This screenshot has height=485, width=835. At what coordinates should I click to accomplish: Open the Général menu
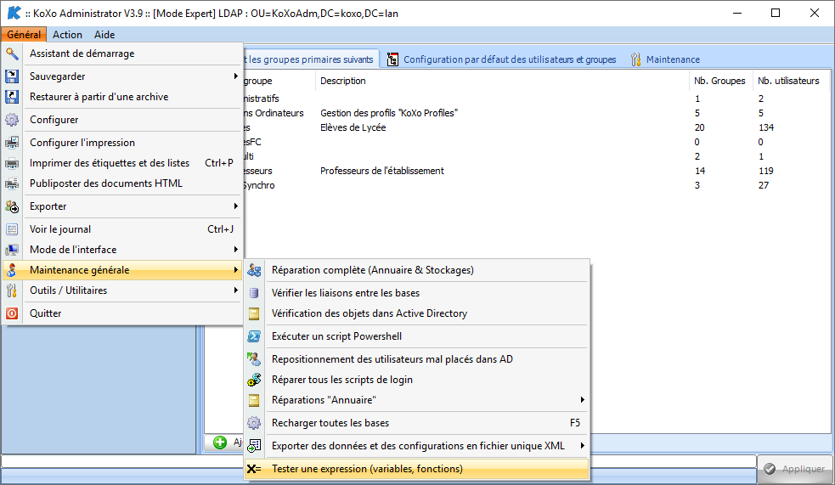click(x=24, y=35)
